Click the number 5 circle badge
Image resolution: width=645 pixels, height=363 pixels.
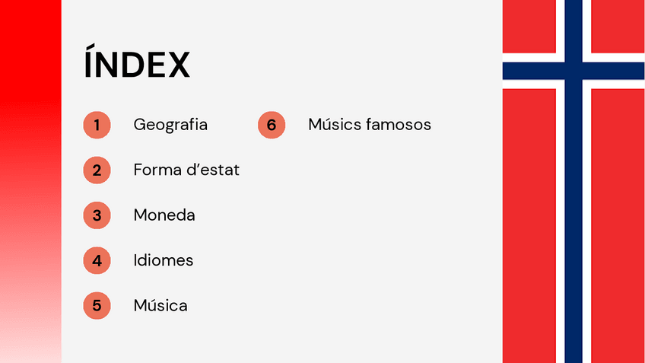(x=97, y=306)
